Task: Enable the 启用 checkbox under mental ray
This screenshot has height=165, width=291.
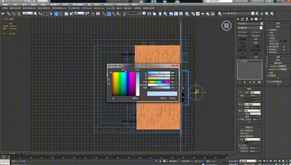Action: click(x=268, y=73)
